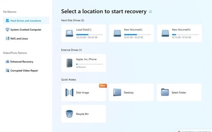Click the Enhanced Recovery camera icon
212x132 pixels.
point(7,62)
